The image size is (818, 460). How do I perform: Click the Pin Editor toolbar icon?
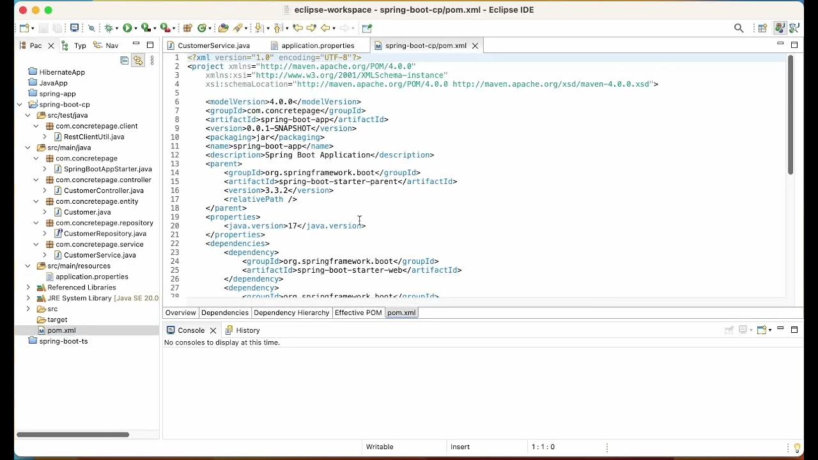[367, 28]
